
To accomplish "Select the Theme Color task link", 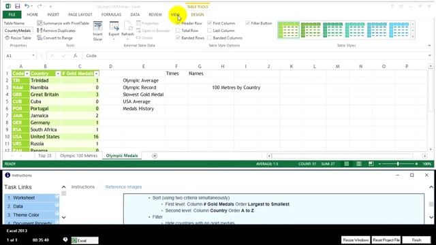I will point(31,215).
